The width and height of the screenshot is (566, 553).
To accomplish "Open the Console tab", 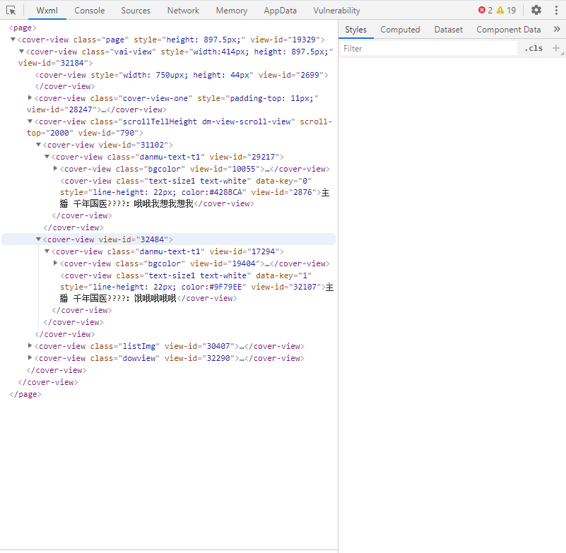I will (x=90, y=11).
